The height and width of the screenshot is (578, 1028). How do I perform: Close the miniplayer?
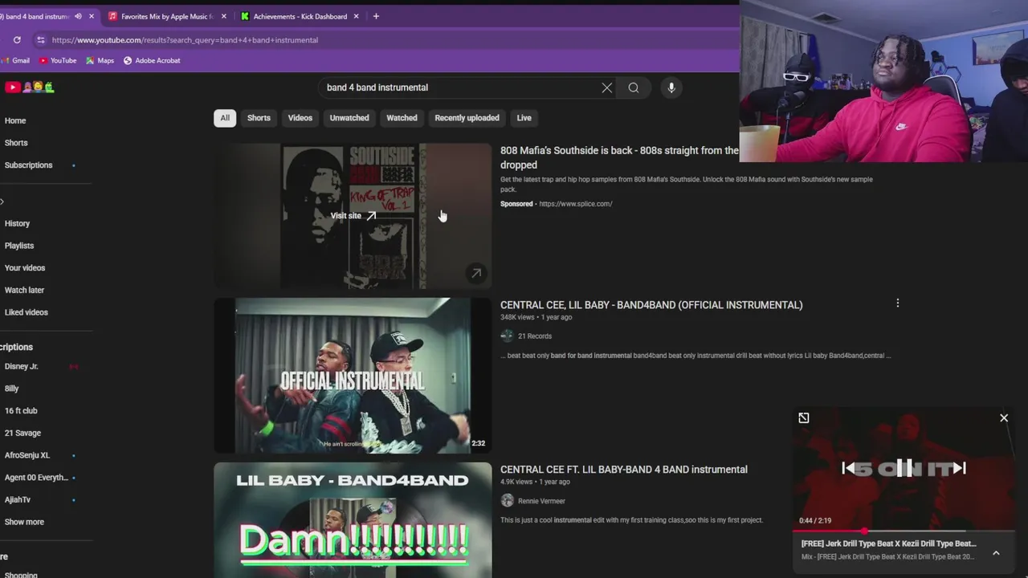click(1004, 417)
